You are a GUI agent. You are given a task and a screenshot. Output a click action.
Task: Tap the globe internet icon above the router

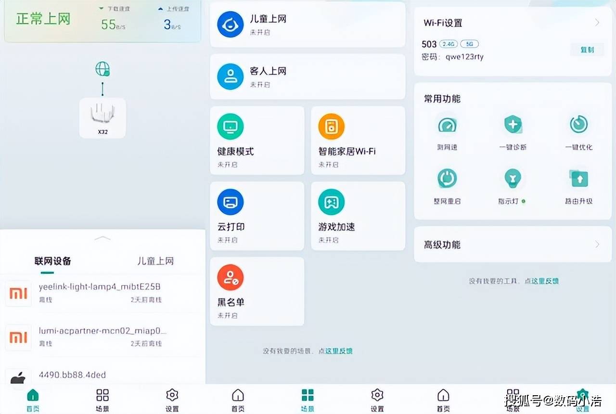coord(102,69)
